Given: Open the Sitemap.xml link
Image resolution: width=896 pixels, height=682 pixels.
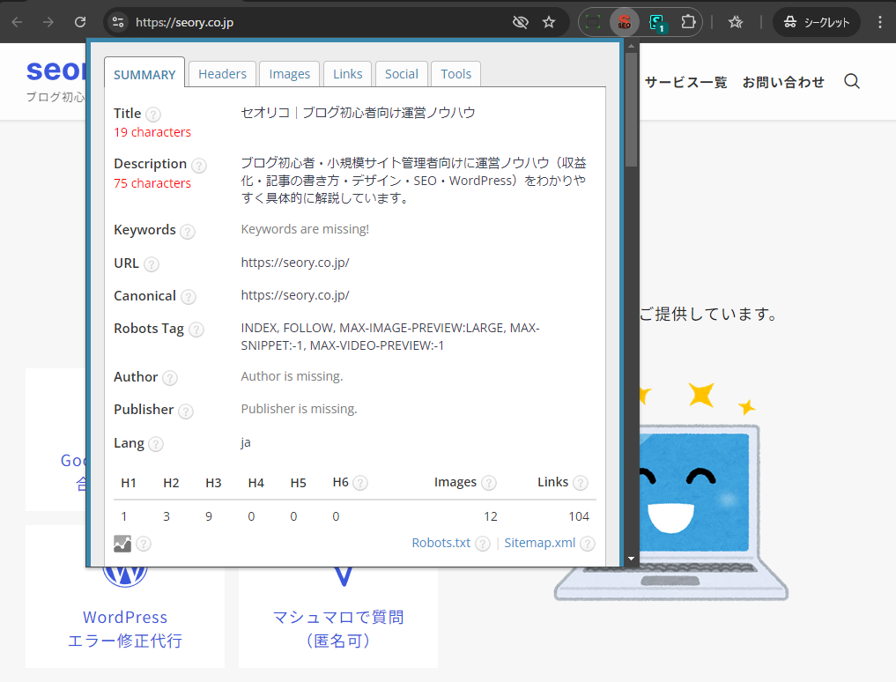Looking at the screenshot, I should (x=539, y=543).
